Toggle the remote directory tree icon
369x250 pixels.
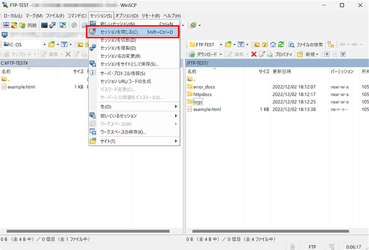331,44
